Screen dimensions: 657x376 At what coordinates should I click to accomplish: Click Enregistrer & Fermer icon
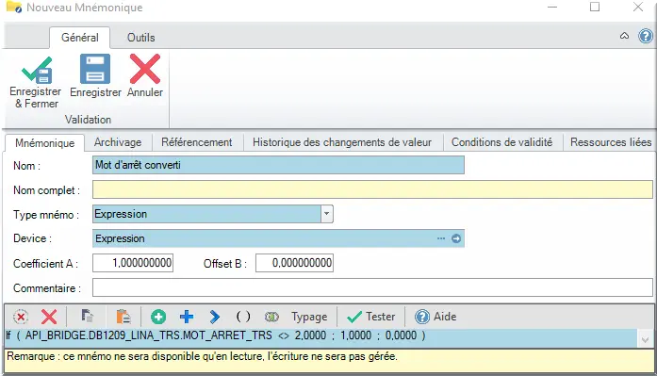37,70
